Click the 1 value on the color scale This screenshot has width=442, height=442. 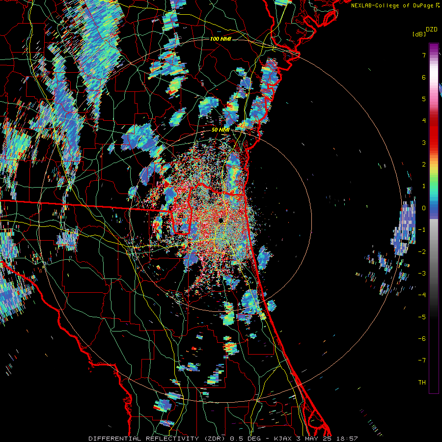tap(424, 186)
